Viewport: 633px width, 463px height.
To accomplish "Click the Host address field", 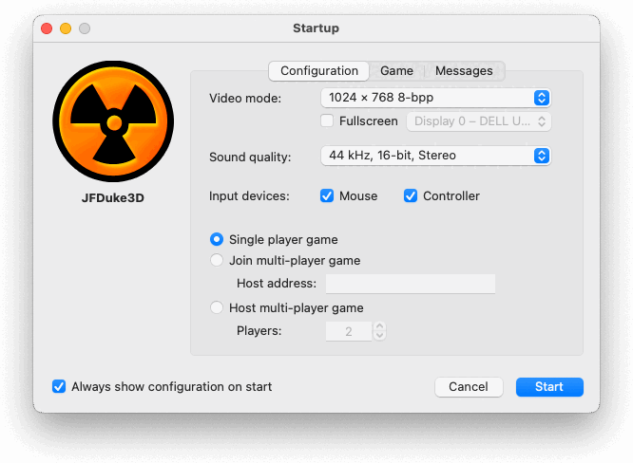I will click(x=411, y=284).
